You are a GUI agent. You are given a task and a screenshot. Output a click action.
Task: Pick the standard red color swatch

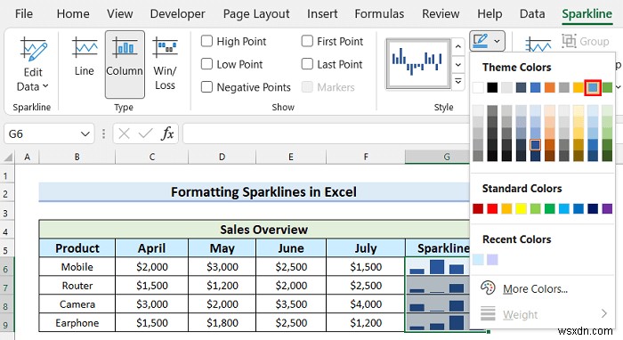click(x=492, y=208)
